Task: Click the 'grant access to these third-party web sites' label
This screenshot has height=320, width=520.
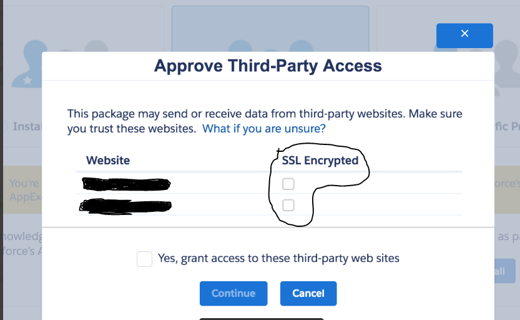Action: 278,258
